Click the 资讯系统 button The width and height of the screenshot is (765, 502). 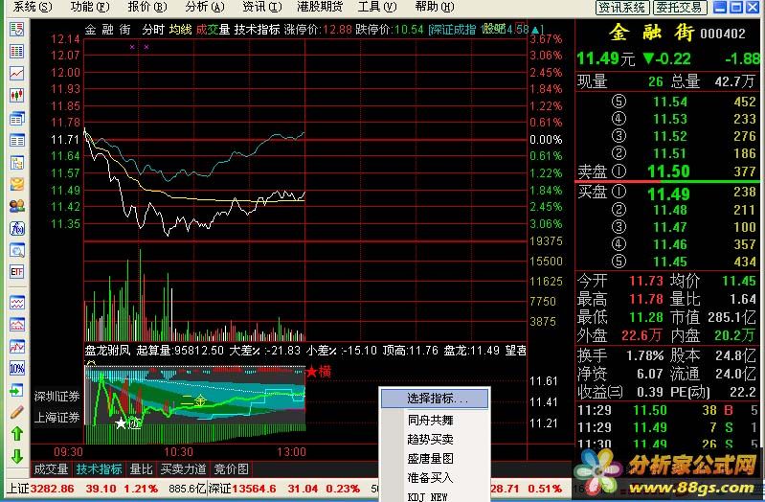tap(622, 8)
